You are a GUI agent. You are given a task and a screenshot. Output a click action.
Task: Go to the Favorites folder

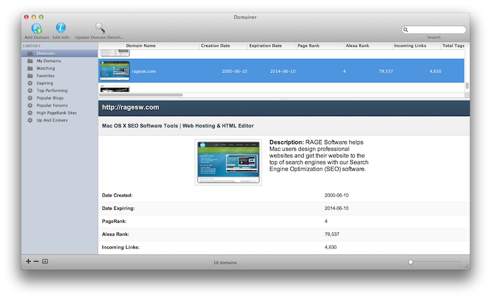[45, 76]
